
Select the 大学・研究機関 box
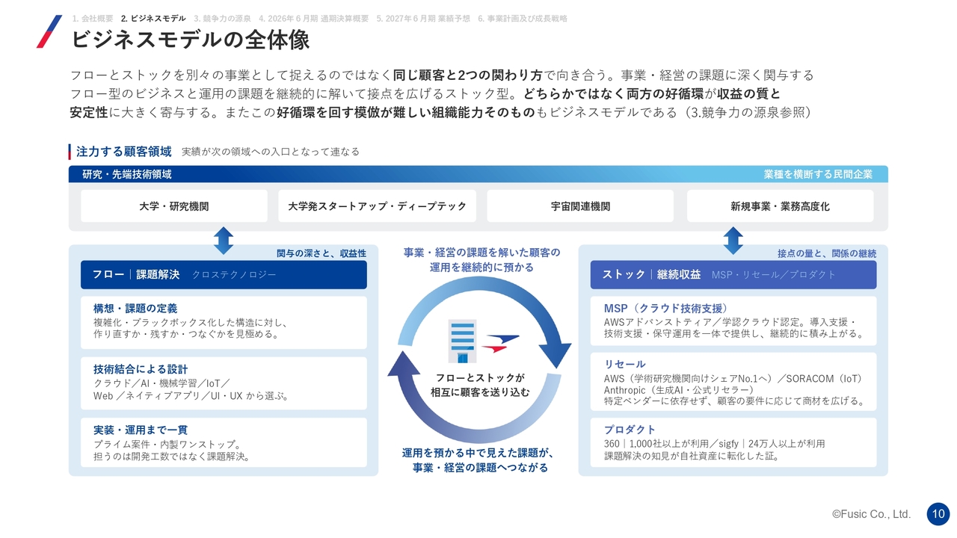tap(174, 206)
